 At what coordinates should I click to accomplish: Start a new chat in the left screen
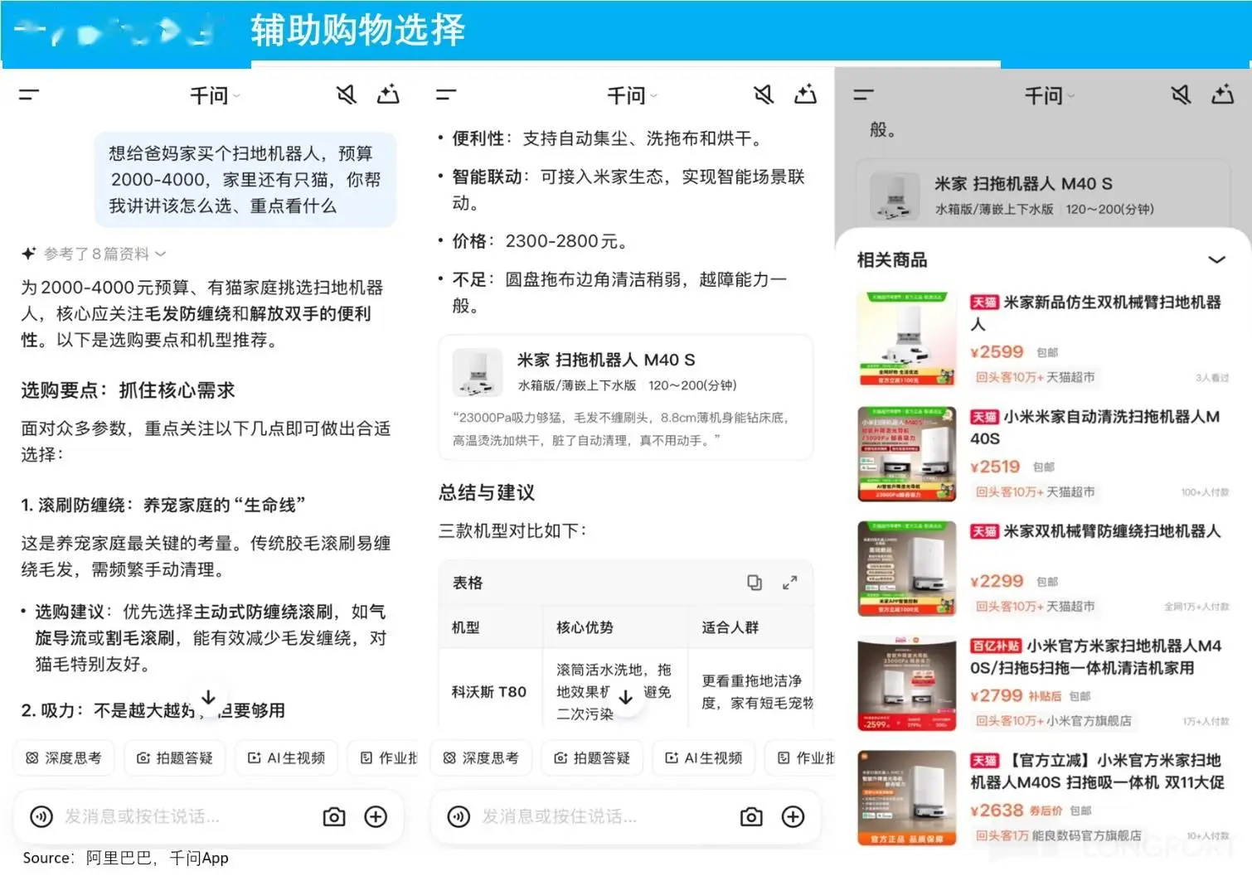tap(388, 94)
